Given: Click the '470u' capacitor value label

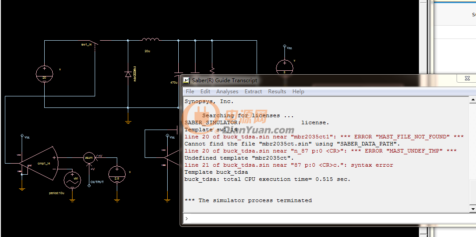Looking at the screenshot, I should (174, 82).
